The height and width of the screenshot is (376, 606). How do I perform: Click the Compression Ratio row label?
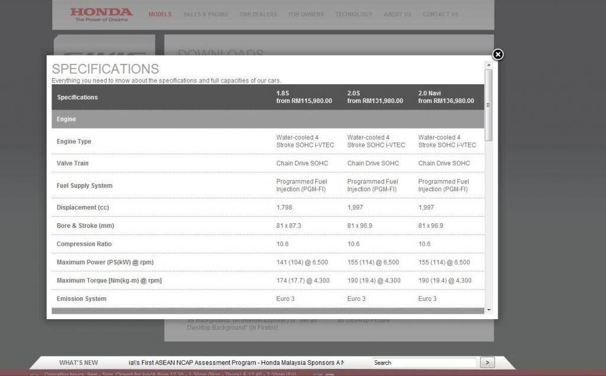84,244
